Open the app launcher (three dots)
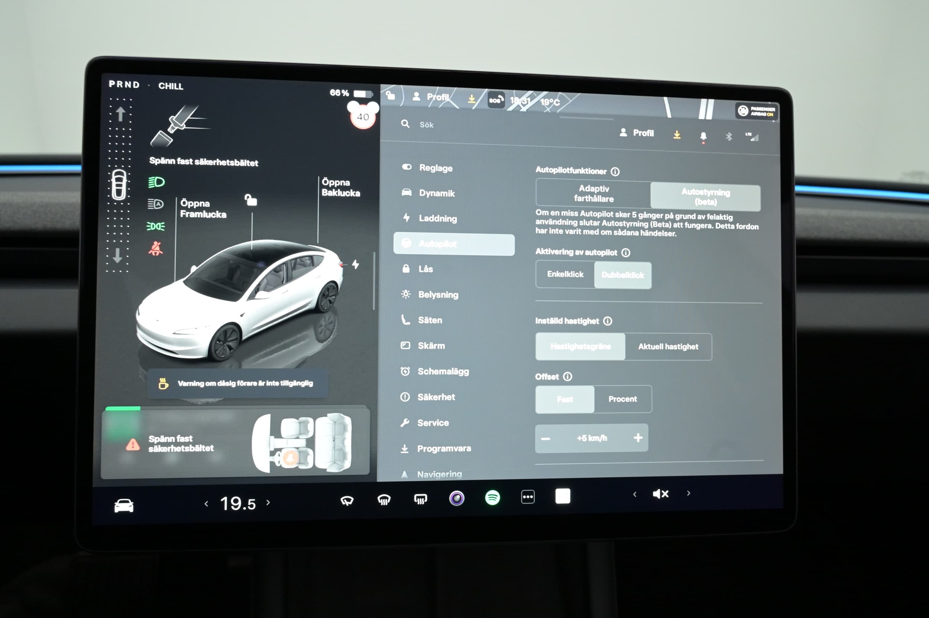 coord(528,496)
